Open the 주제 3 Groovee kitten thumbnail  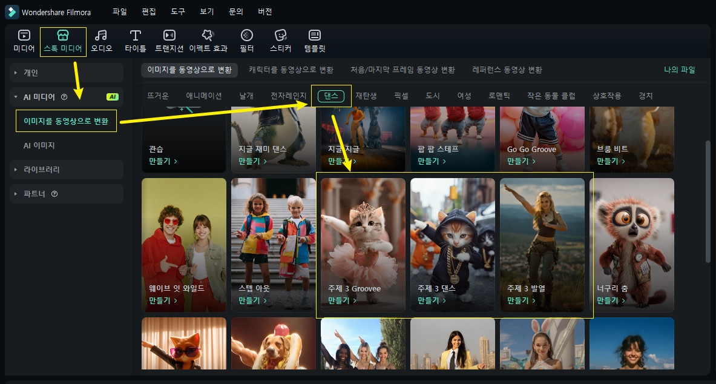click(x=363, y=245)
